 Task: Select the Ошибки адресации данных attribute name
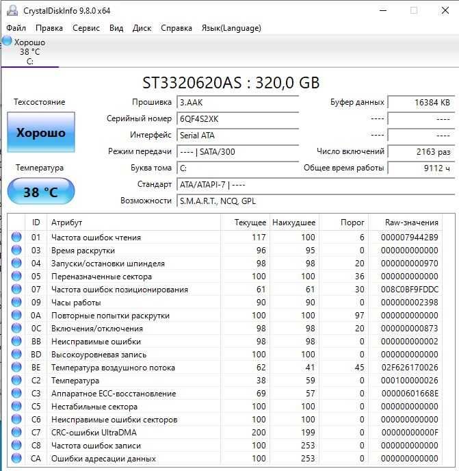click(x=103, y=459)
